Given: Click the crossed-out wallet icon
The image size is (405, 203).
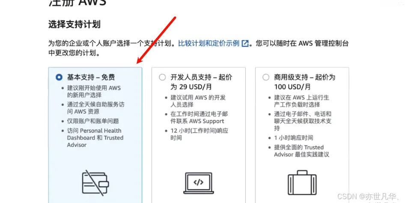Looking at the screenshot, I should (95, 182).
